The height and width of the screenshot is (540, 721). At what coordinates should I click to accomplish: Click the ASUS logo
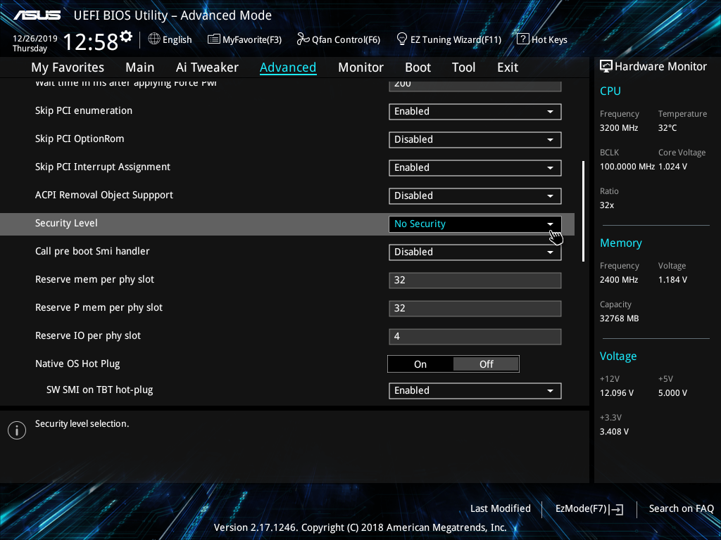pyautogui.click(x=37, y=15)
